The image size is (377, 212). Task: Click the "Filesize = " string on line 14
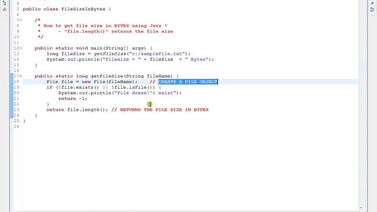point(122,59)
